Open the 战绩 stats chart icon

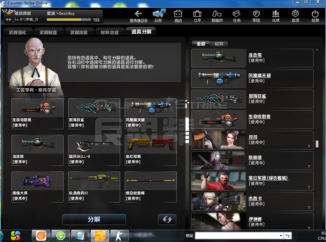click(x=276, y=14)
